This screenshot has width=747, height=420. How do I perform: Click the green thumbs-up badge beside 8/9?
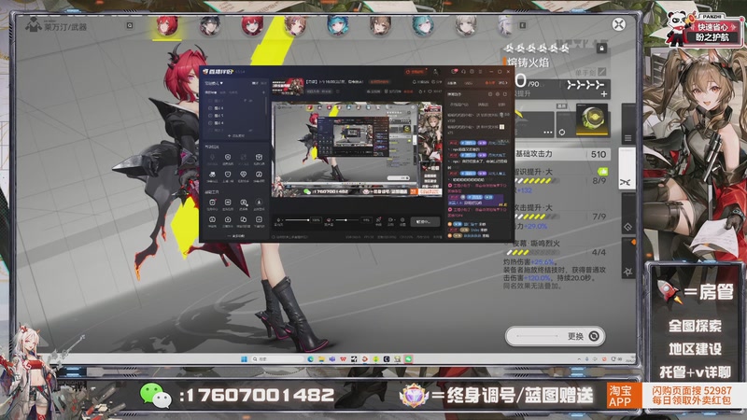(602, 171)
